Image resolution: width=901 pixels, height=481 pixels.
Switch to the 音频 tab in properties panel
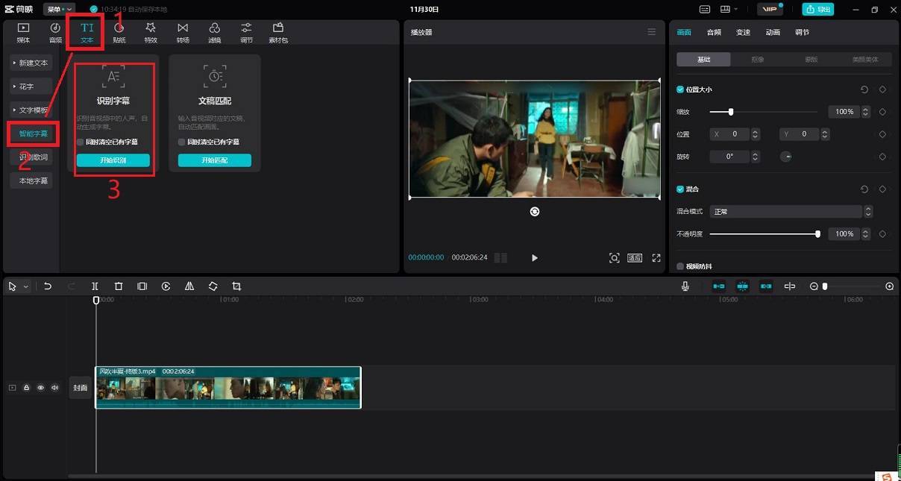point(714,32)
